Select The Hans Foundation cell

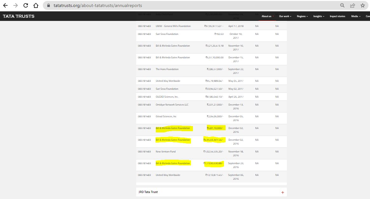167,69
